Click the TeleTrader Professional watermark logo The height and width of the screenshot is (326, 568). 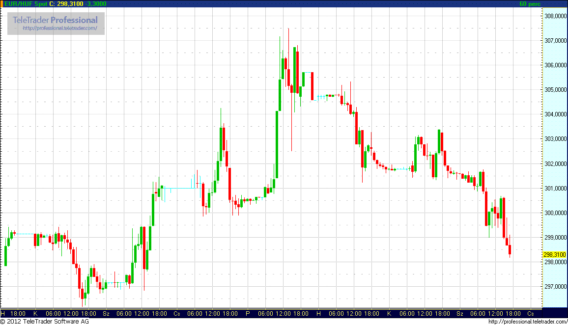pyautogui.click(x=55, y=20)
